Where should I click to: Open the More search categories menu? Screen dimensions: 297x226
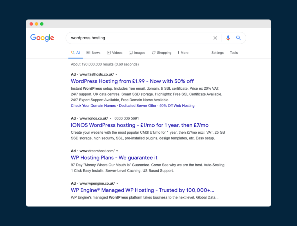coord(183,53)
